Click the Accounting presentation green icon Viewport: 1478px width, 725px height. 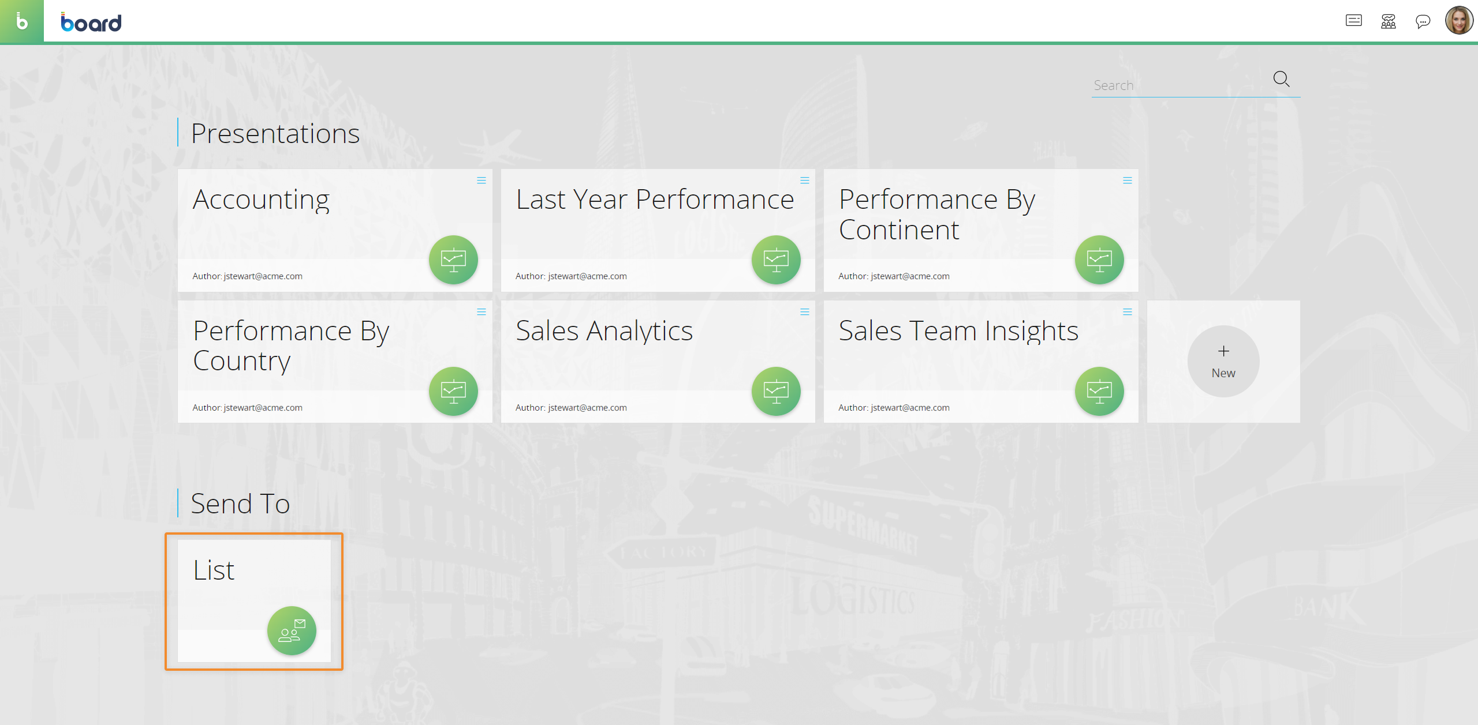[x=453, y=260]
